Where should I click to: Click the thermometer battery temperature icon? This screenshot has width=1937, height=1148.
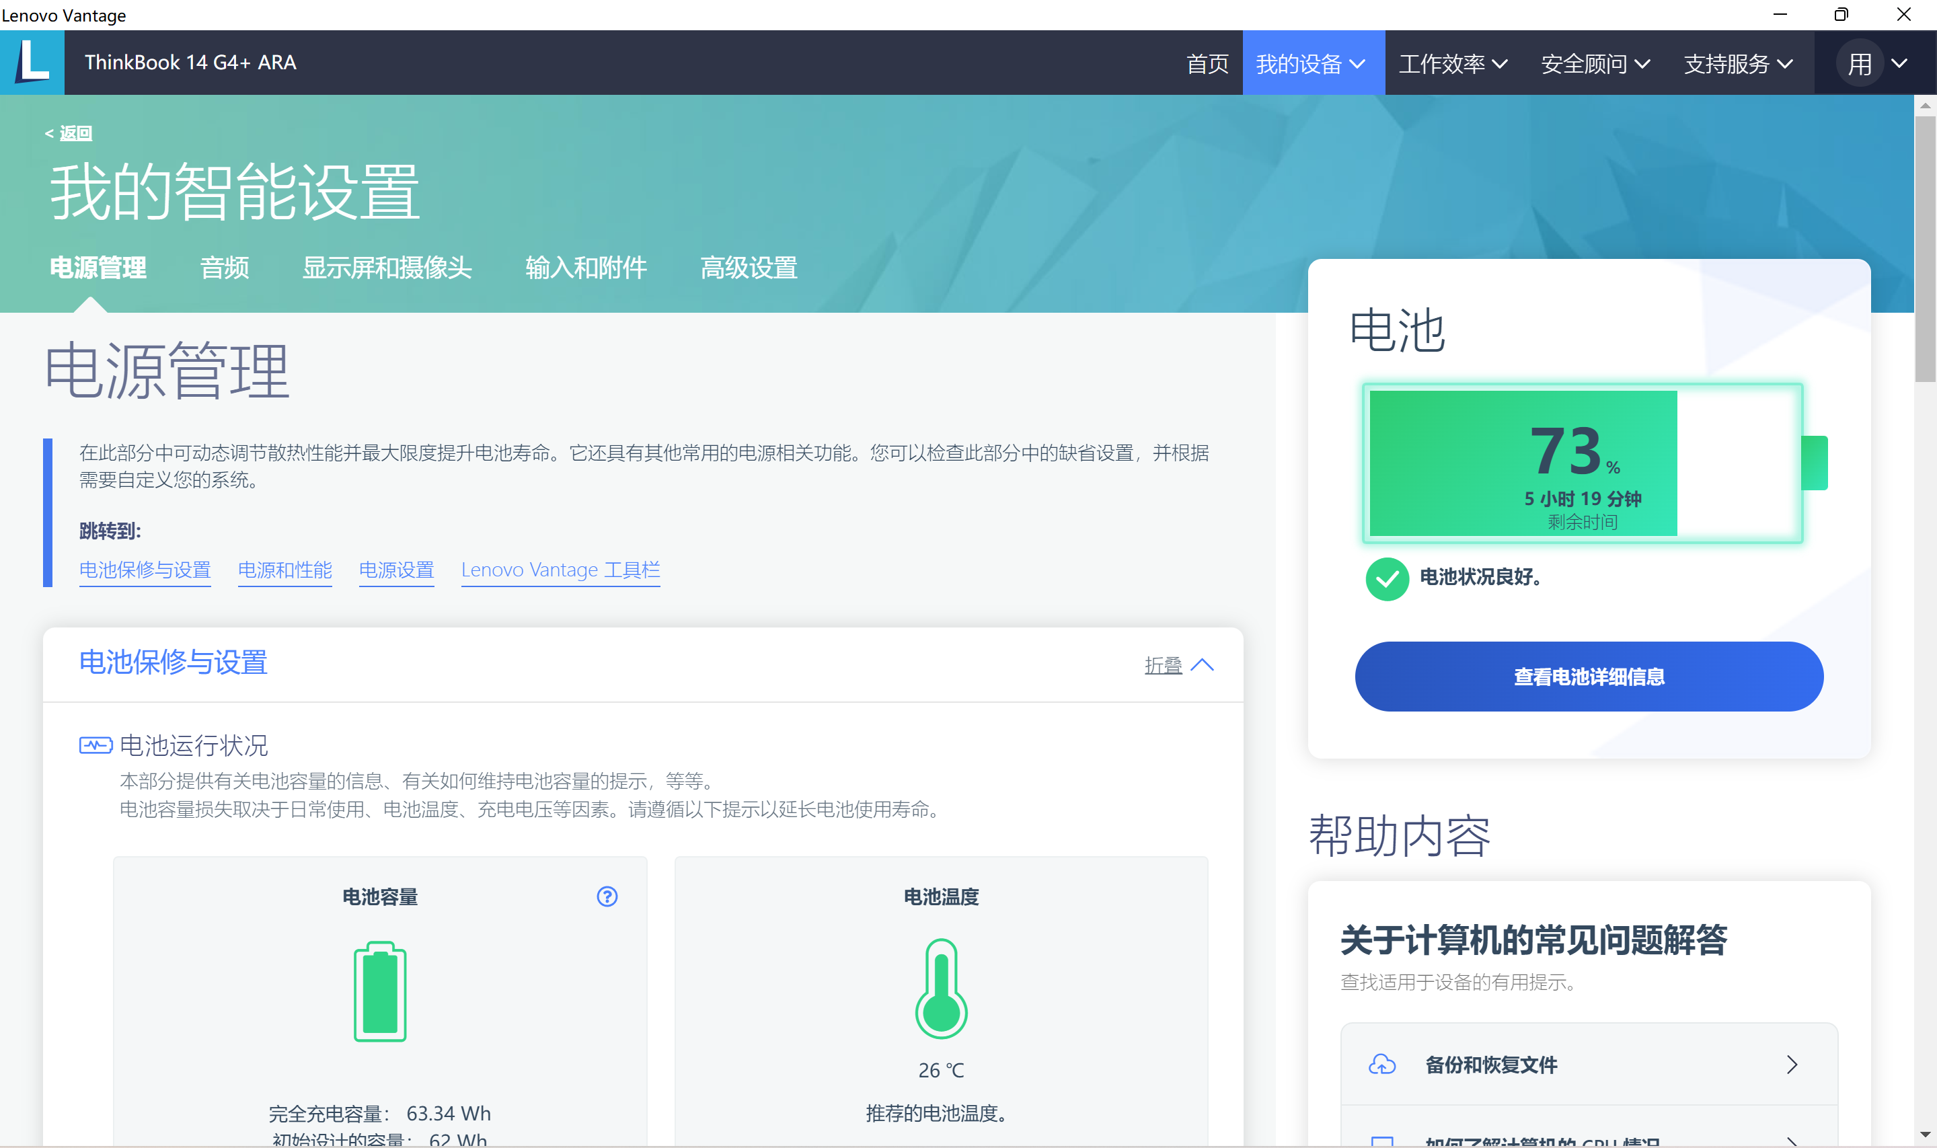[942, 989]
